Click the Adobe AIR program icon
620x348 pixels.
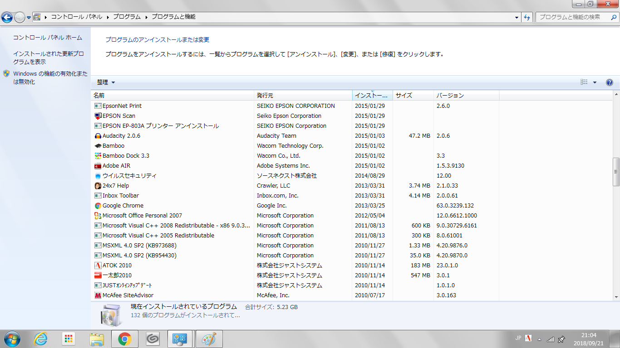pos(98,166)
